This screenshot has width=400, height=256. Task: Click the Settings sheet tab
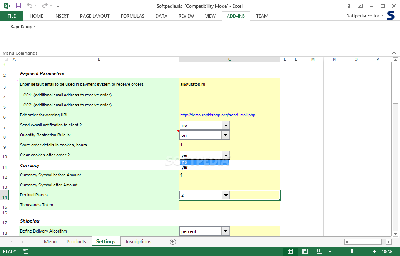click(106, 241)
